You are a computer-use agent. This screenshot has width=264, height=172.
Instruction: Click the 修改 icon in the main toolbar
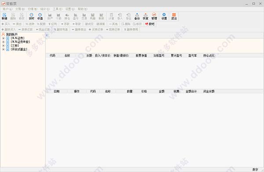(22, 16)
